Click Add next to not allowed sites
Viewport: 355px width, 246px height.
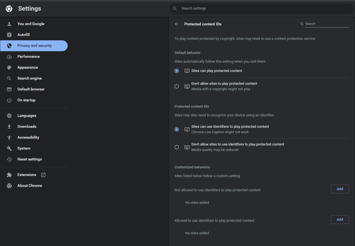click(339, 189)
